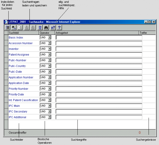
Task: Click the document preview toolbar icon
Action: click(x=20, y=28)
